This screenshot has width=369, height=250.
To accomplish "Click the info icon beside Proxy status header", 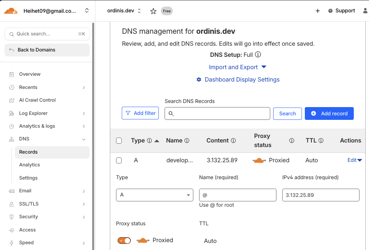I will [x=292, y=140].
